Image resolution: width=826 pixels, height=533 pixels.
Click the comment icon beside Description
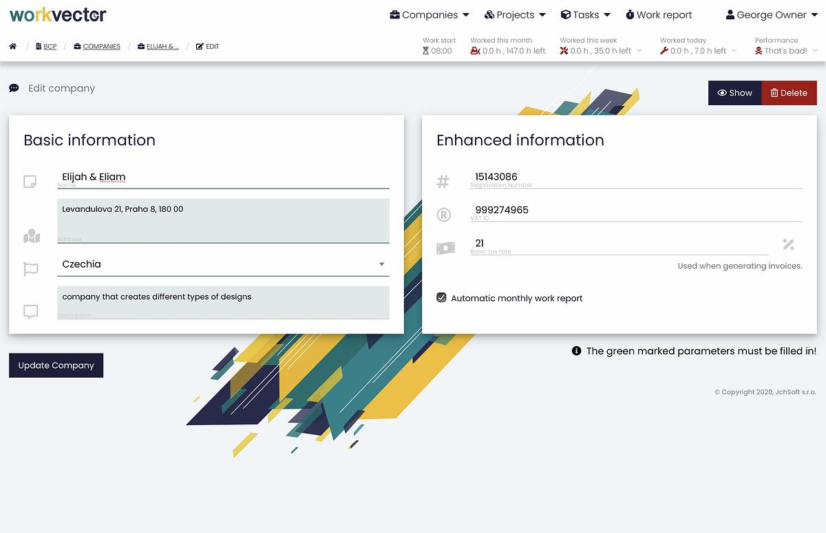tap(31, 312)
